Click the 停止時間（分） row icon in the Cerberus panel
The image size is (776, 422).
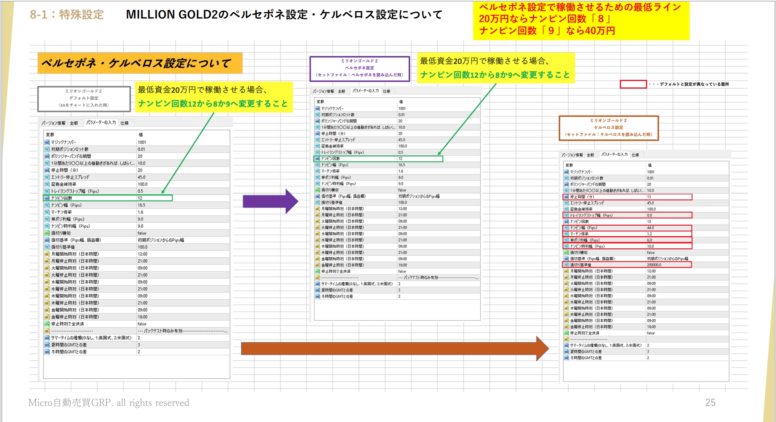566,197
